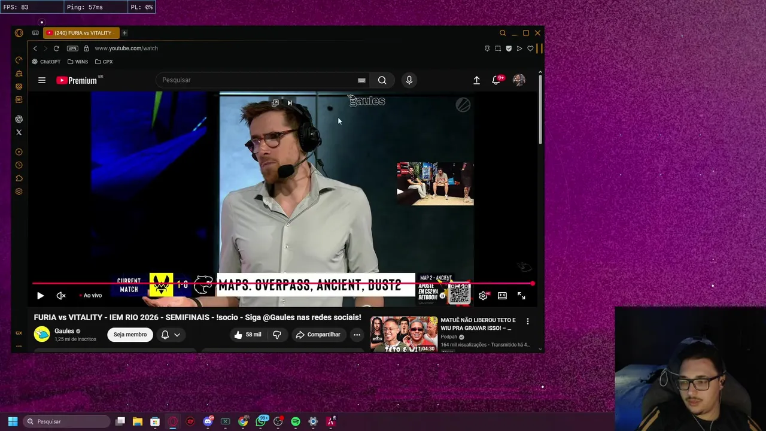Image resolution: width=766 pixels, height=431 pixels.
Task: Open Discord from the taskbar
Action: point(208,421)
